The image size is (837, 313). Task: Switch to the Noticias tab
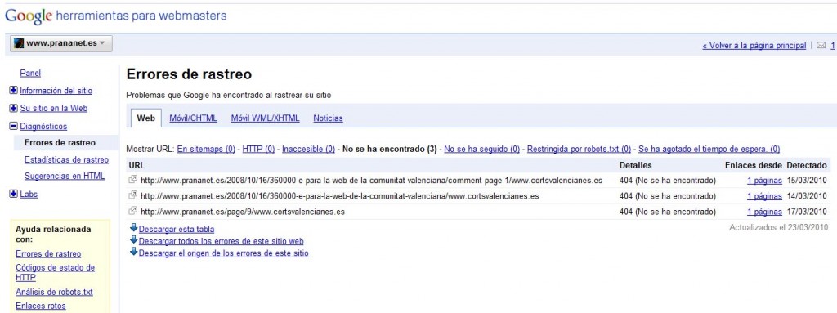click(x=328, y=118)
